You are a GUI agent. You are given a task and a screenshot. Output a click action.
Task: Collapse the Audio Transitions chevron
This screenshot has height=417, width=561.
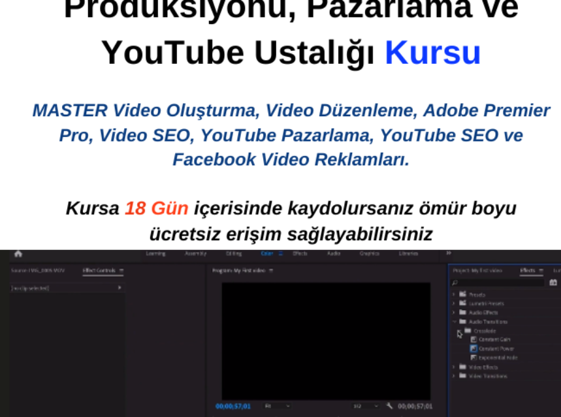(455, 322)
